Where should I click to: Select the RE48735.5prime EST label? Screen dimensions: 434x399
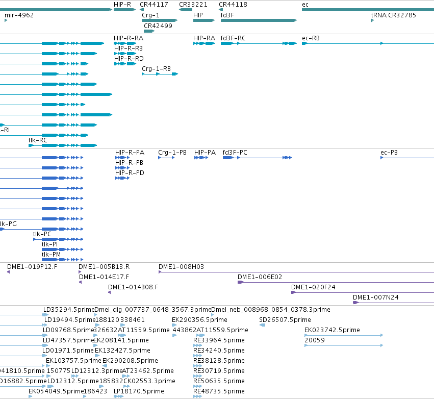point(219,391)
